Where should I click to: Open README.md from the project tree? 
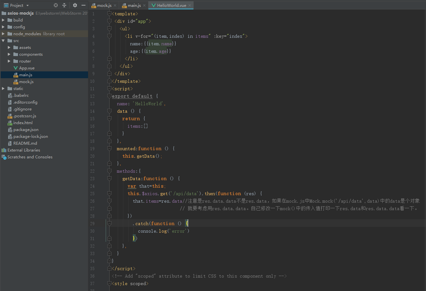[x=25, y=143]
